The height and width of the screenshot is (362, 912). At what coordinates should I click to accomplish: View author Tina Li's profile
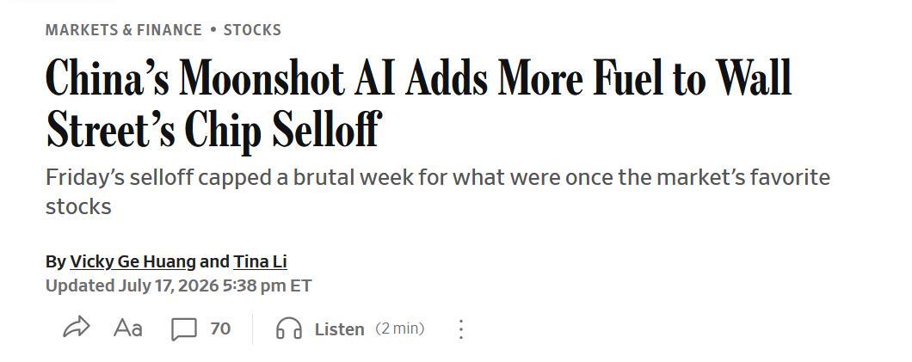[261, 262]
